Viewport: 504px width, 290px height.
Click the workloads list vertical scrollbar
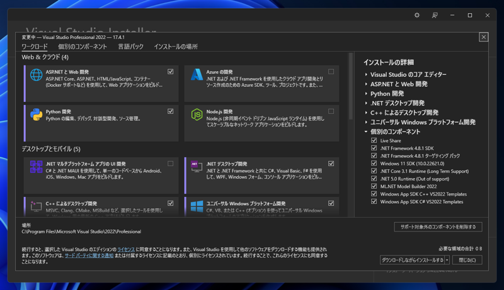pos(351,87)
